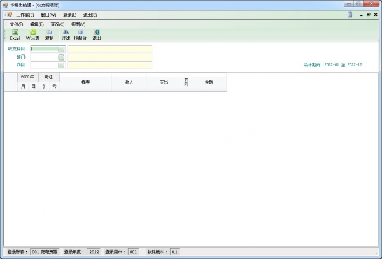Open the 窗口(W) menu

point(48,15)
